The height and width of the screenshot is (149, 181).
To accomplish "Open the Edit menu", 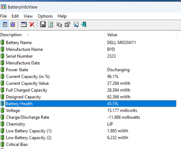I will [15, 16].
